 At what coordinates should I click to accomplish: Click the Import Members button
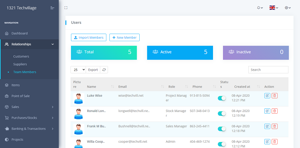pos(89,37)
